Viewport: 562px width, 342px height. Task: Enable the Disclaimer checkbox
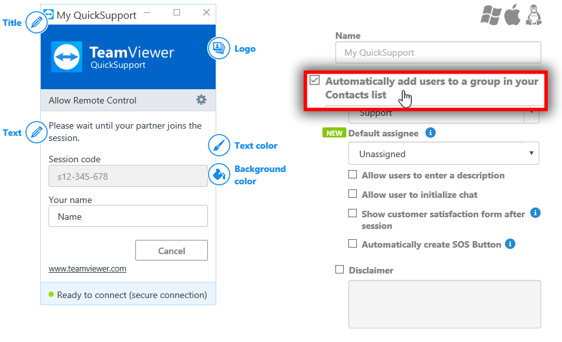coord(339,270)
